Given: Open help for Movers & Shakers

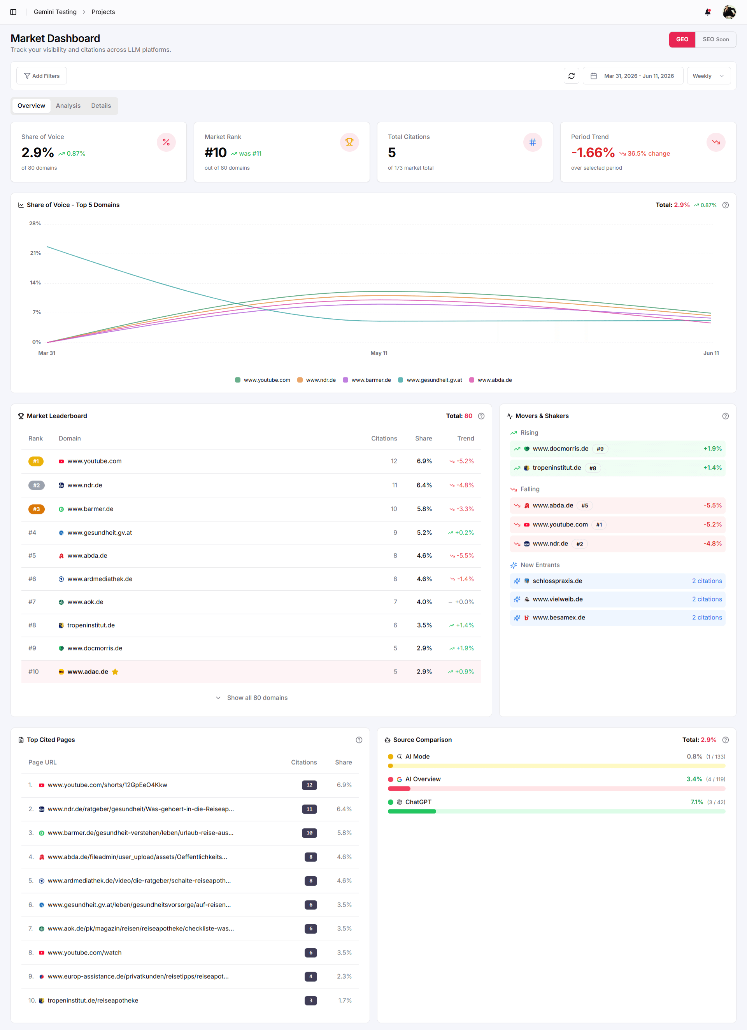Looking at the screenshot, I should click(x=725, y=416).
